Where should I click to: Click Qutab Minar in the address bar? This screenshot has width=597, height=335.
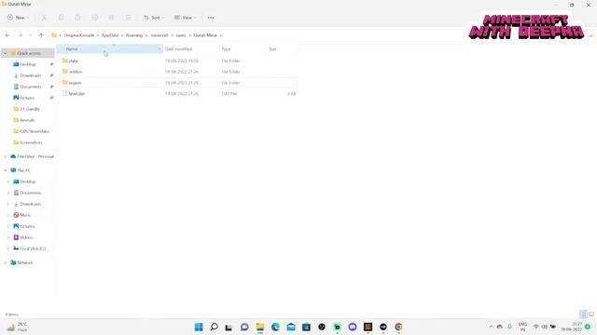point(205,35)
